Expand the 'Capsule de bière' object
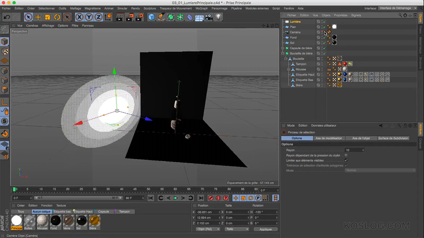 [x=283, y=48]
